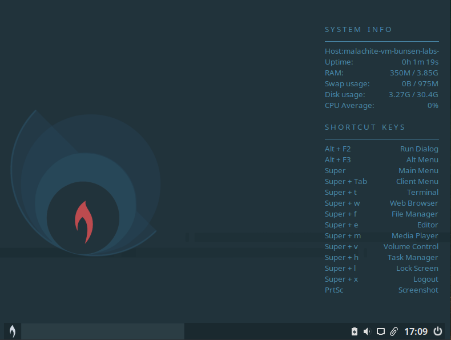The image size is (451, 340).
Task: Click the power logout icon in panel
Action: [438, 331]
